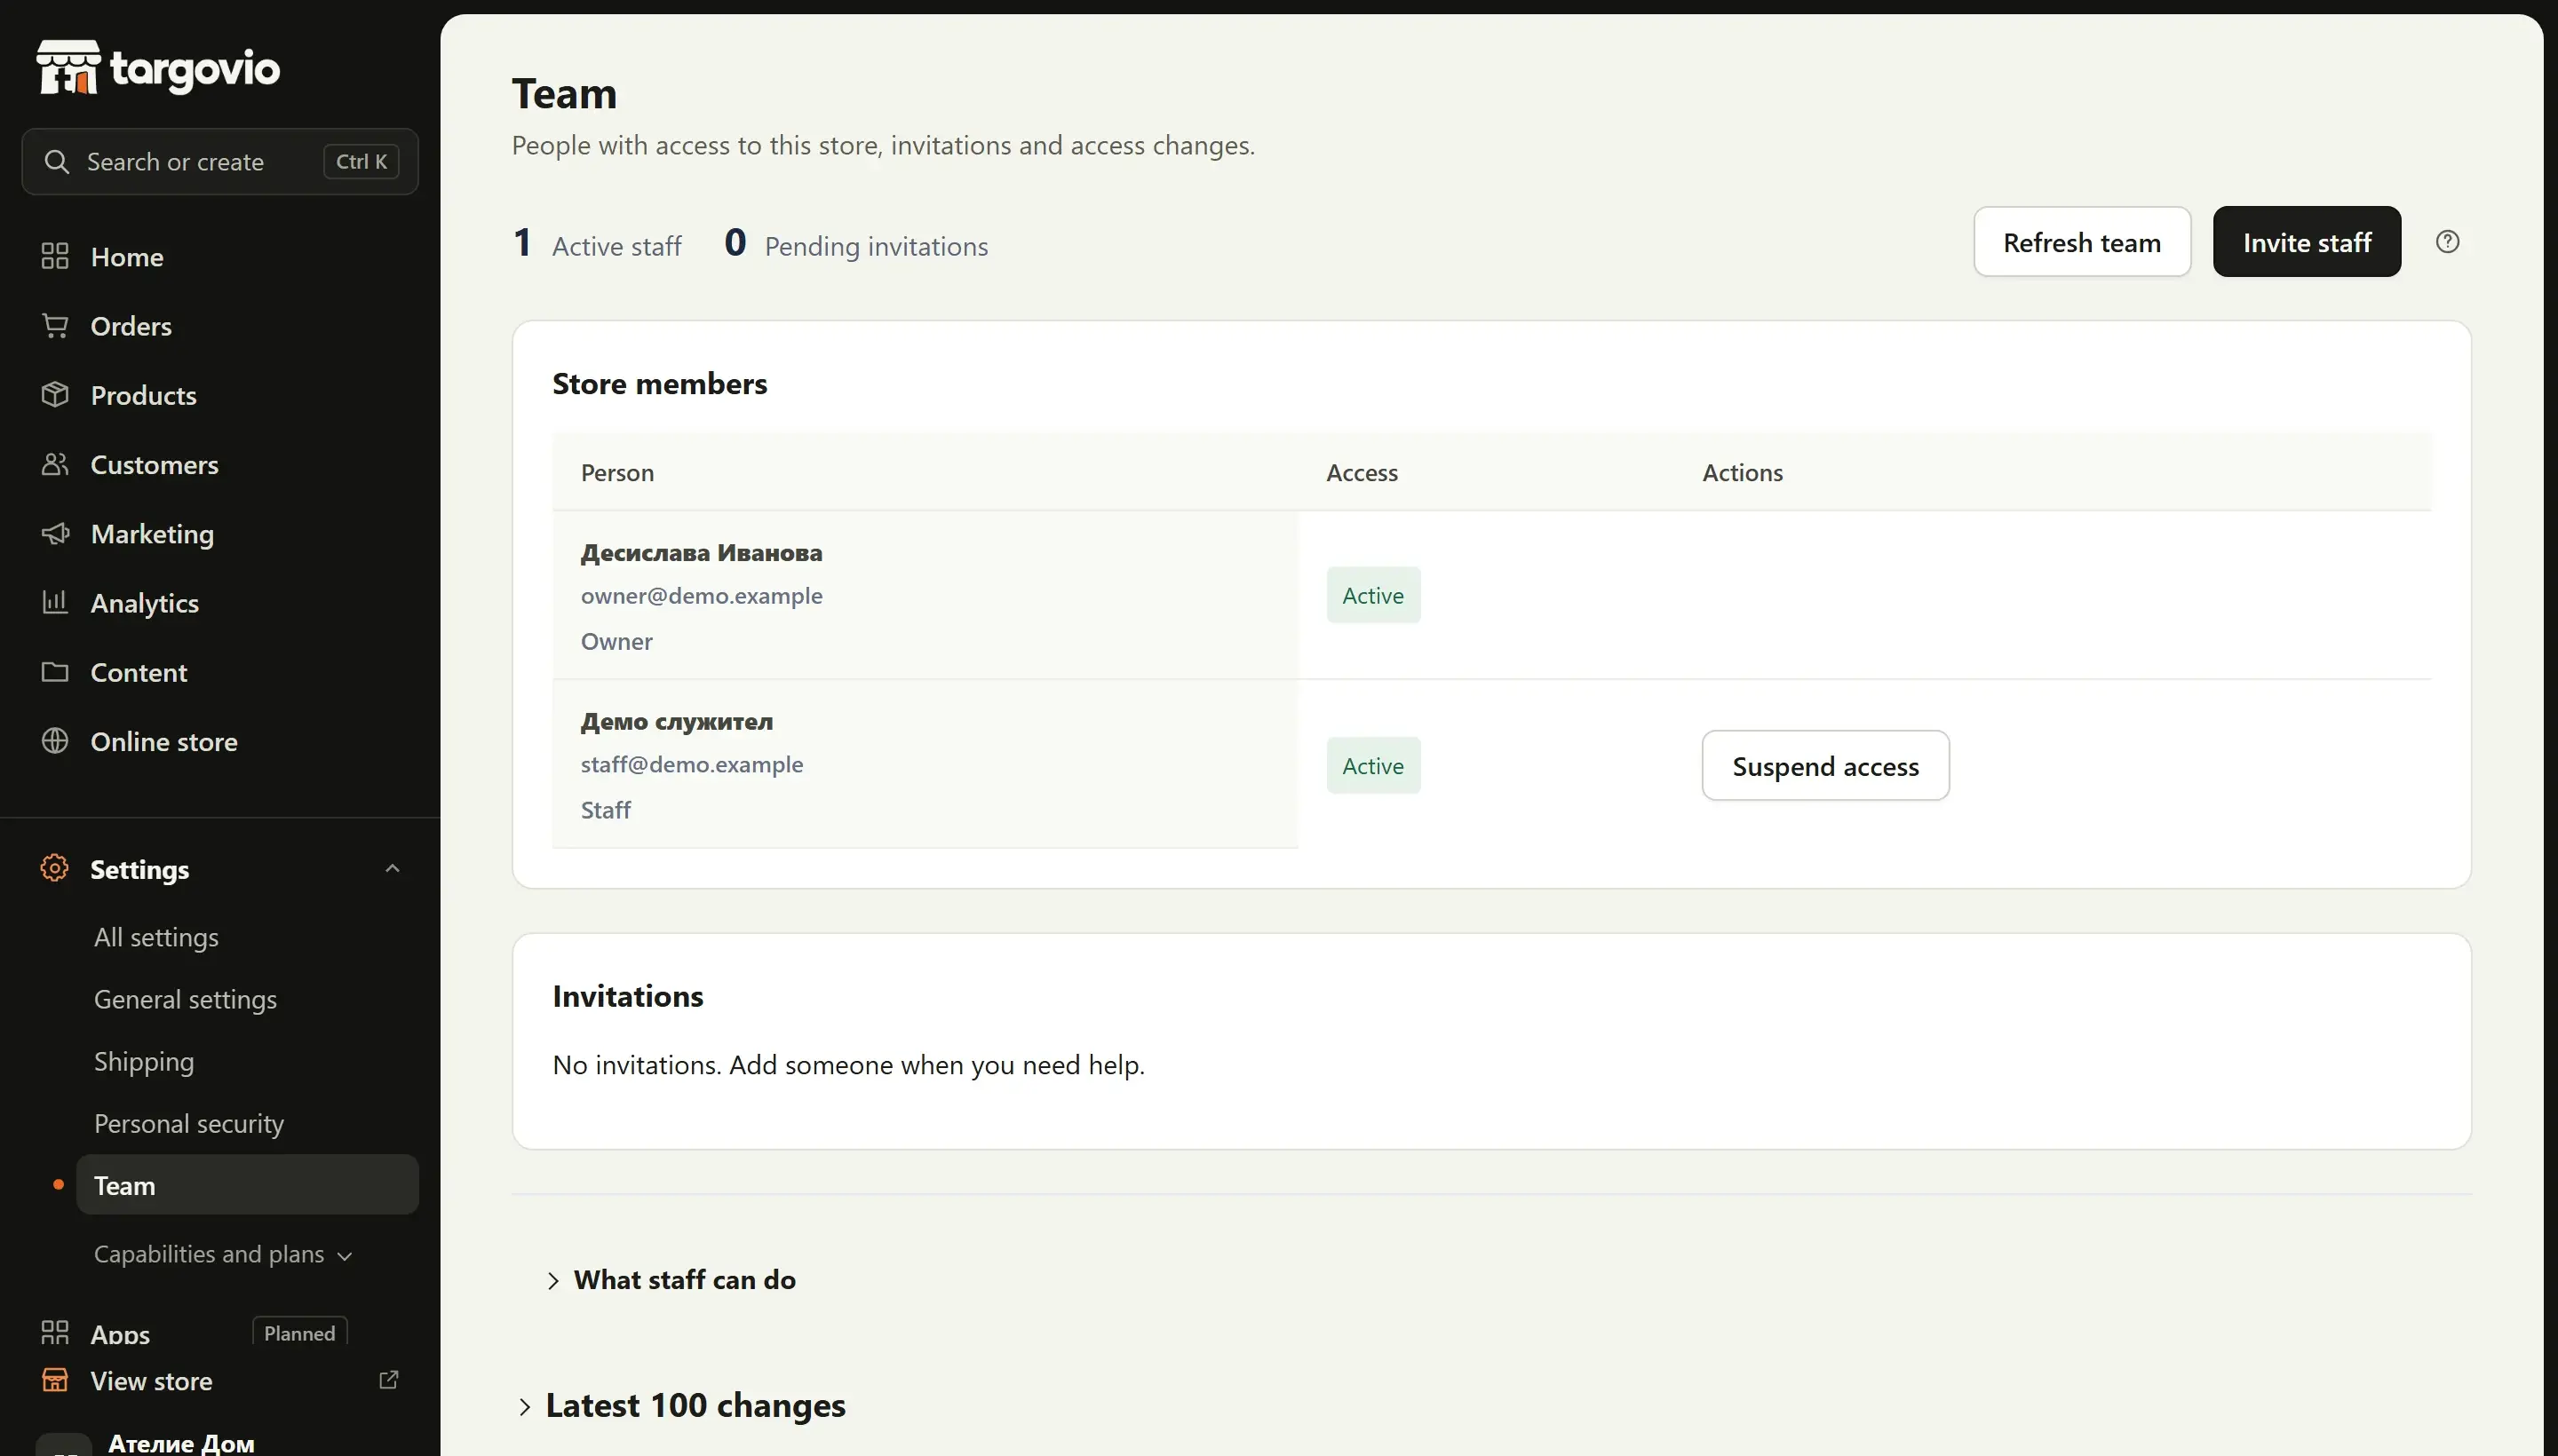Click the Active badge in the Staff row
This screenshot has height=1456, width=2558.
point(1372,766)
